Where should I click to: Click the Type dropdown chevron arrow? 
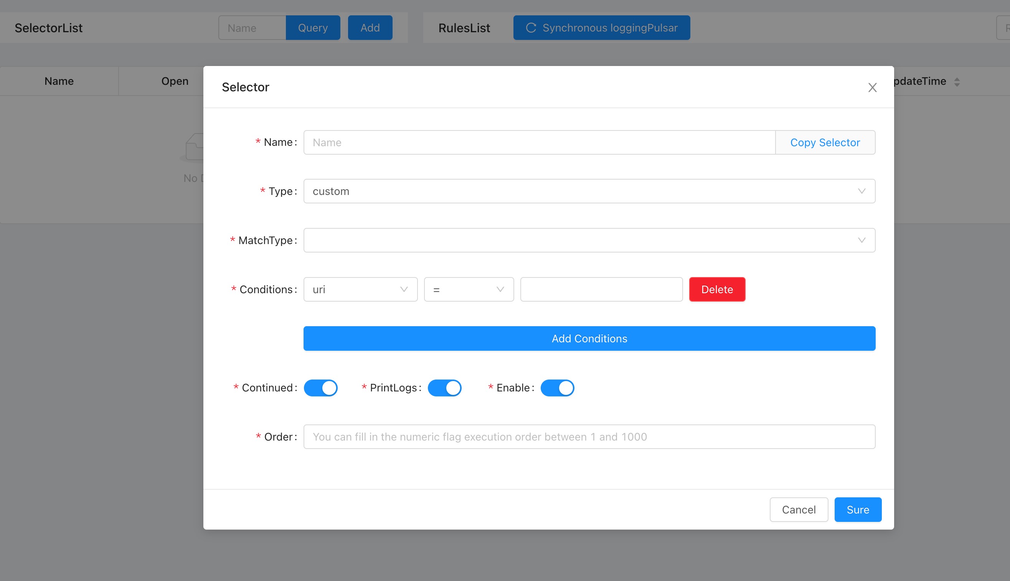click(x=861, y=191)
